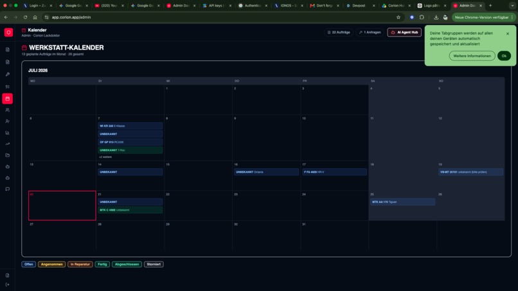Open the UNBEKANNT Octavia event
518x291 pixels.
[x=266, y=172]
